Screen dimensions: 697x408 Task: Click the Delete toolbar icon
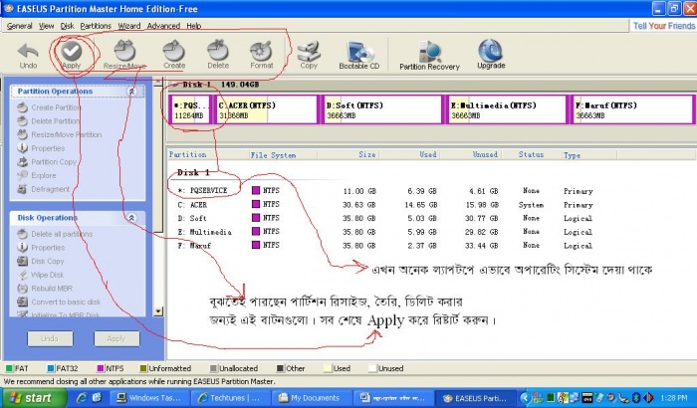218,55
